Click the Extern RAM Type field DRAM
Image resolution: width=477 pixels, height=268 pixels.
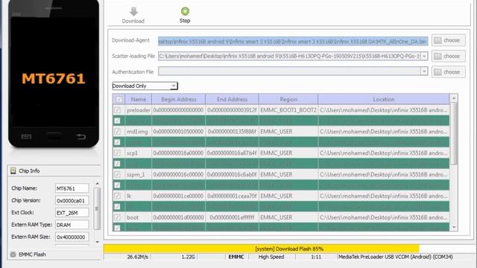coord(72,225)
